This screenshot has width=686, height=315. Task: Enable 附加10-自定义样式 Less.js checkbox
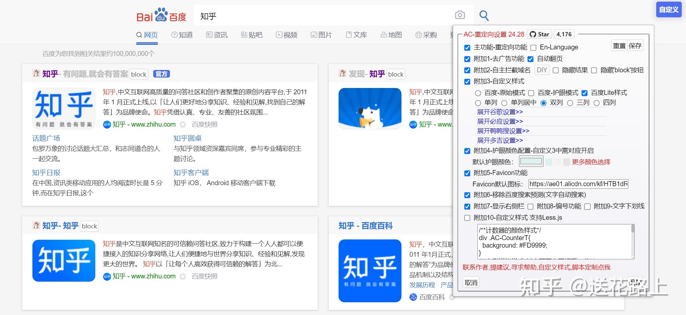pyautogui.click(x=467, y=218)
